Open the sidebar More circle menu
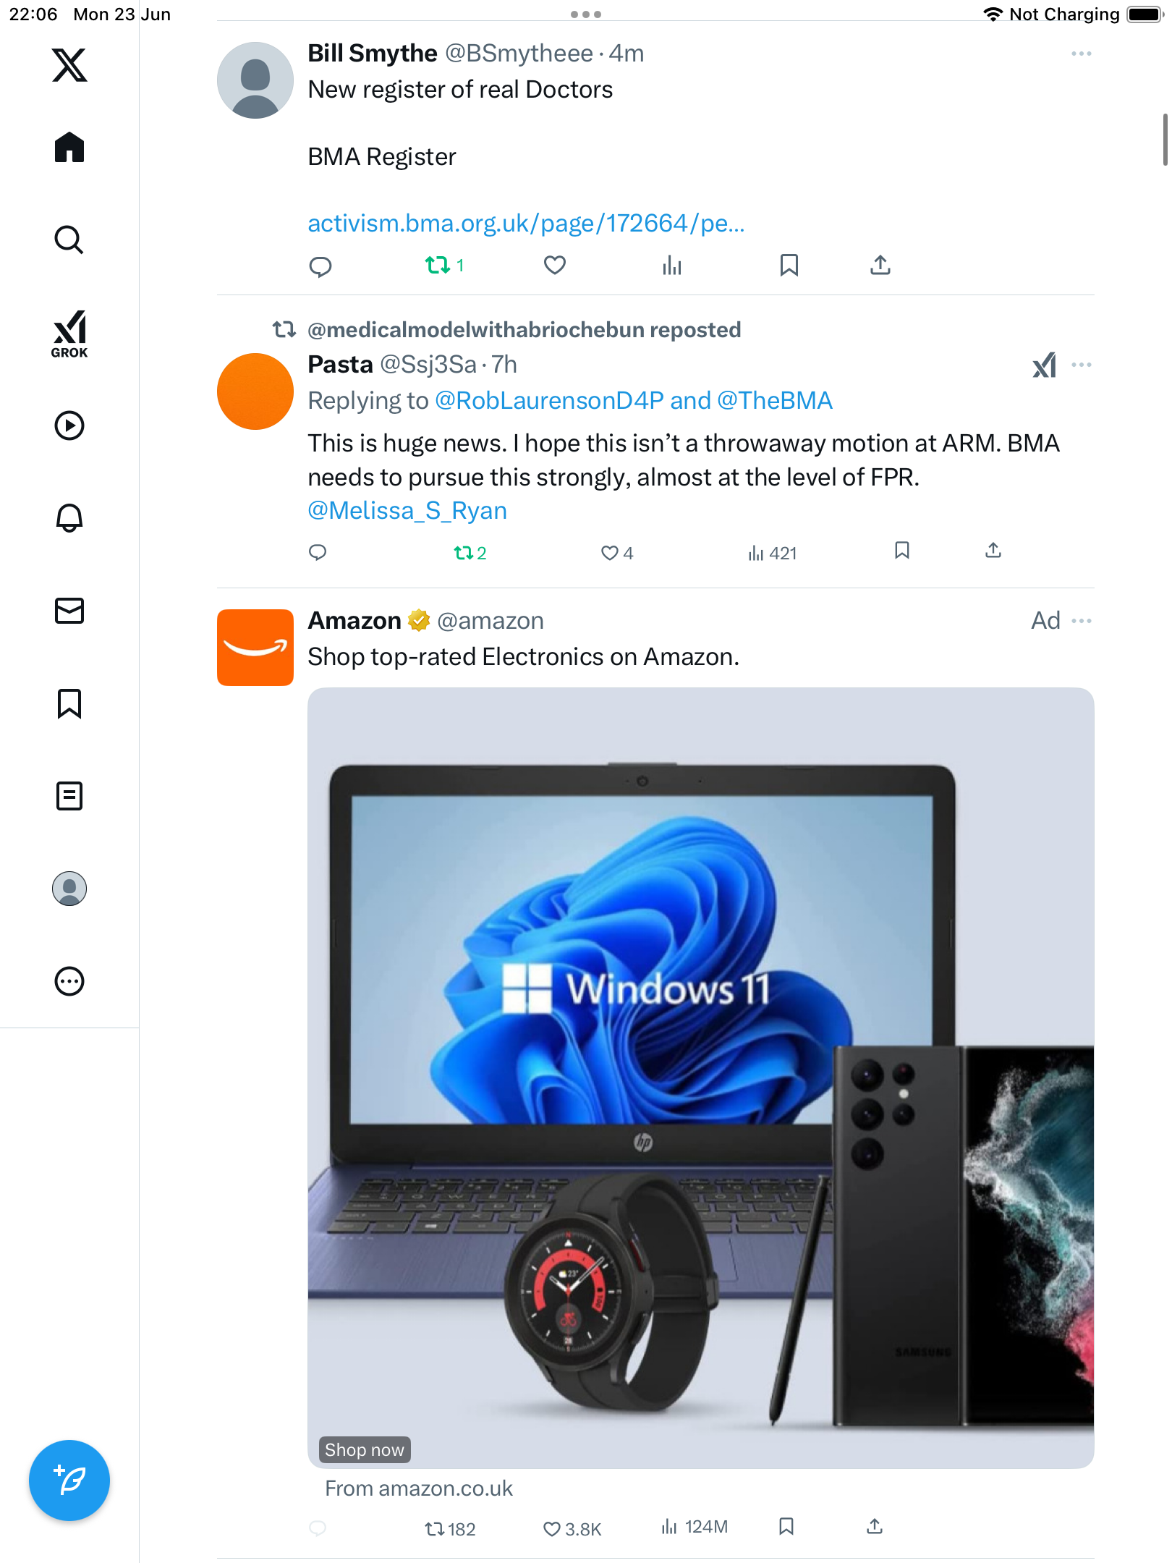 point(69,981)
